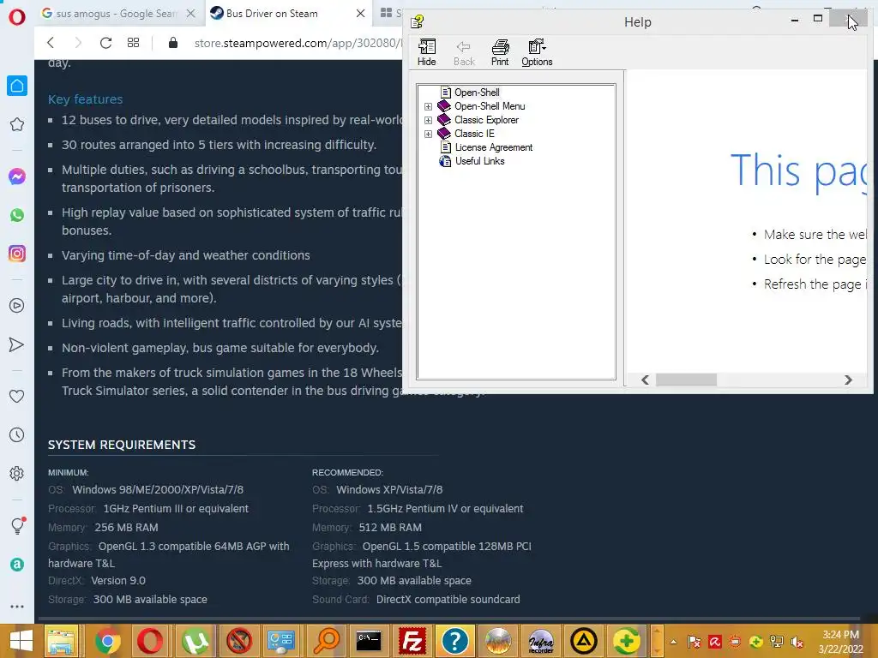Select Open-Shell topic in Help tree
This screenshot has width=878, height=658.
pos(477,93)
